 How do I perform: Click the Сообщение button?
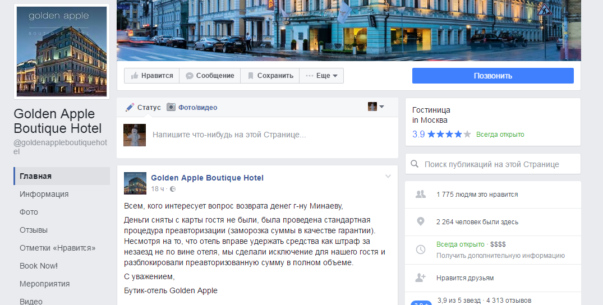point(210,76)
